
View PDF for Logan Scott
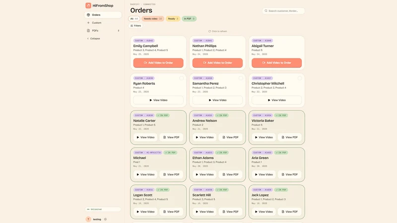tap(171, 212)
